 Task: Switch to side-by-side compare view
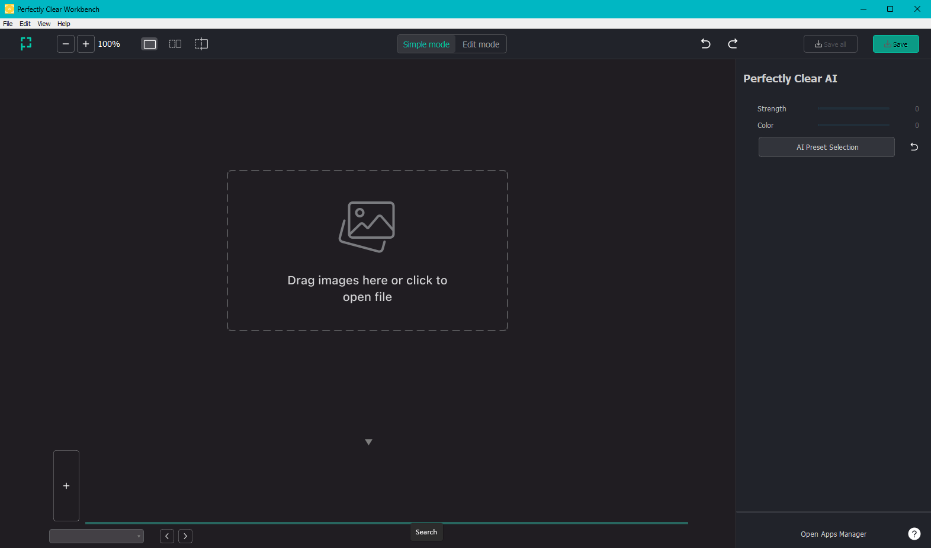tap(175, 44)
